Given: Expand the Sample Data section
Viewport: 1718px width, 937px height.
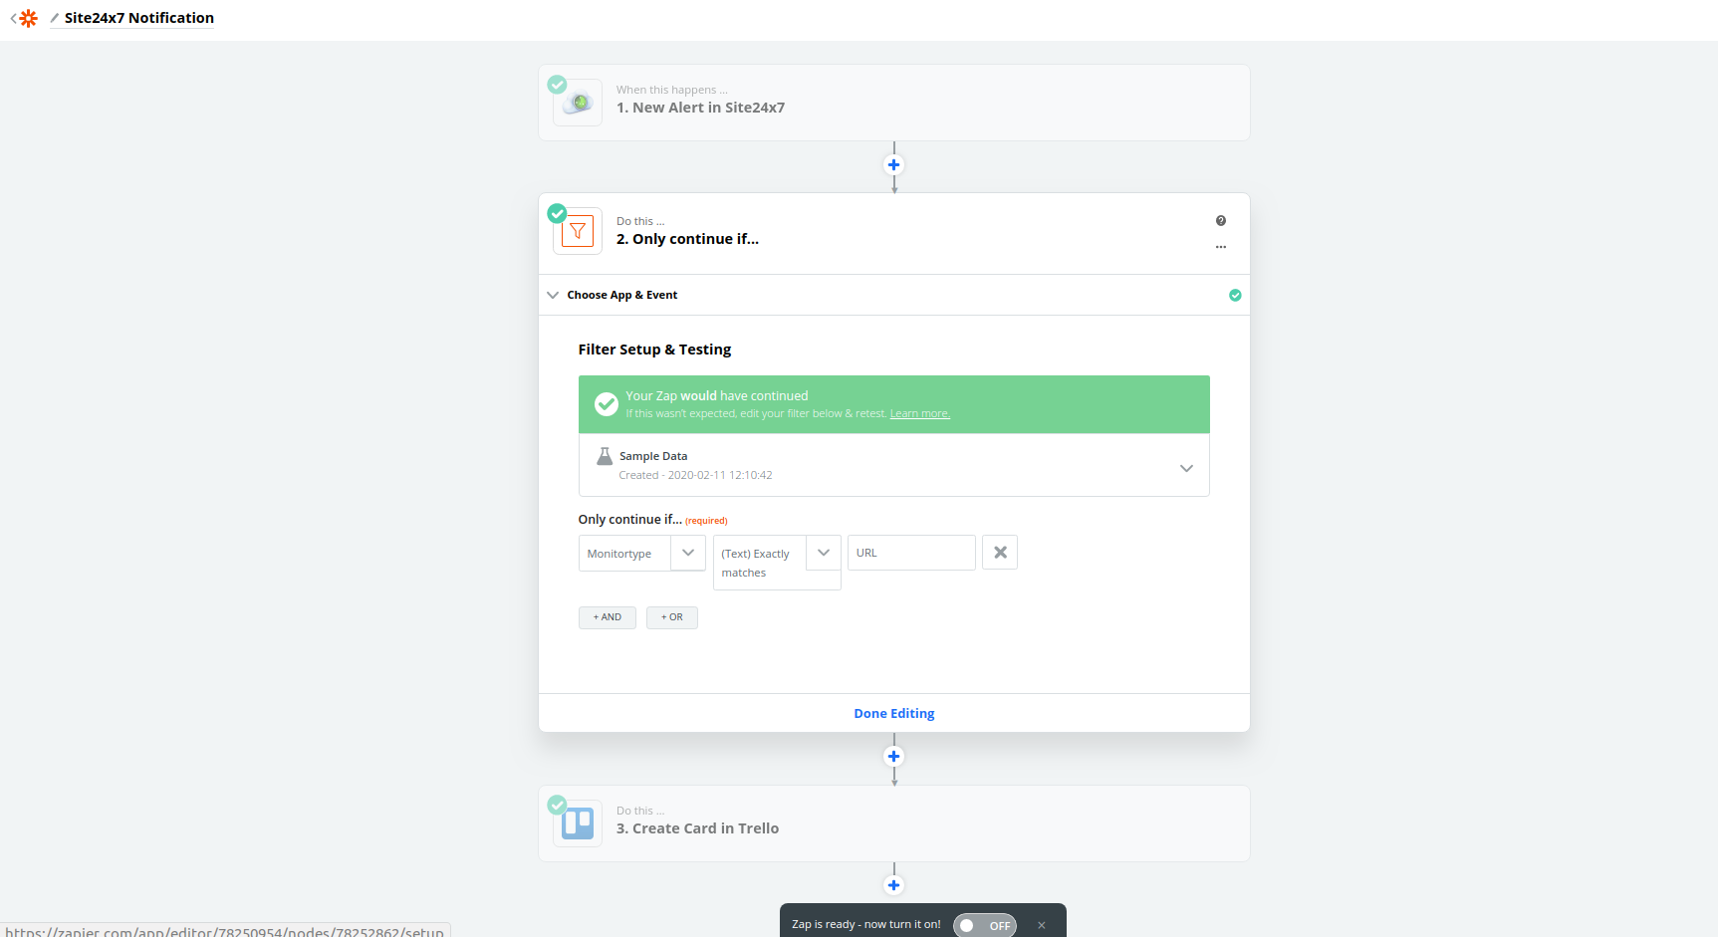Looking at the screenshot, I should (x=1185, y=468).
